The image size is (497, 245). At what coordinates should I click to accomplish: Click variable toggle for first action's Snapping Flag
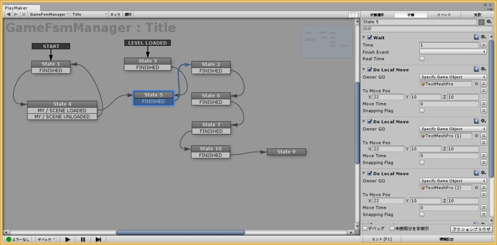[484, 111]
